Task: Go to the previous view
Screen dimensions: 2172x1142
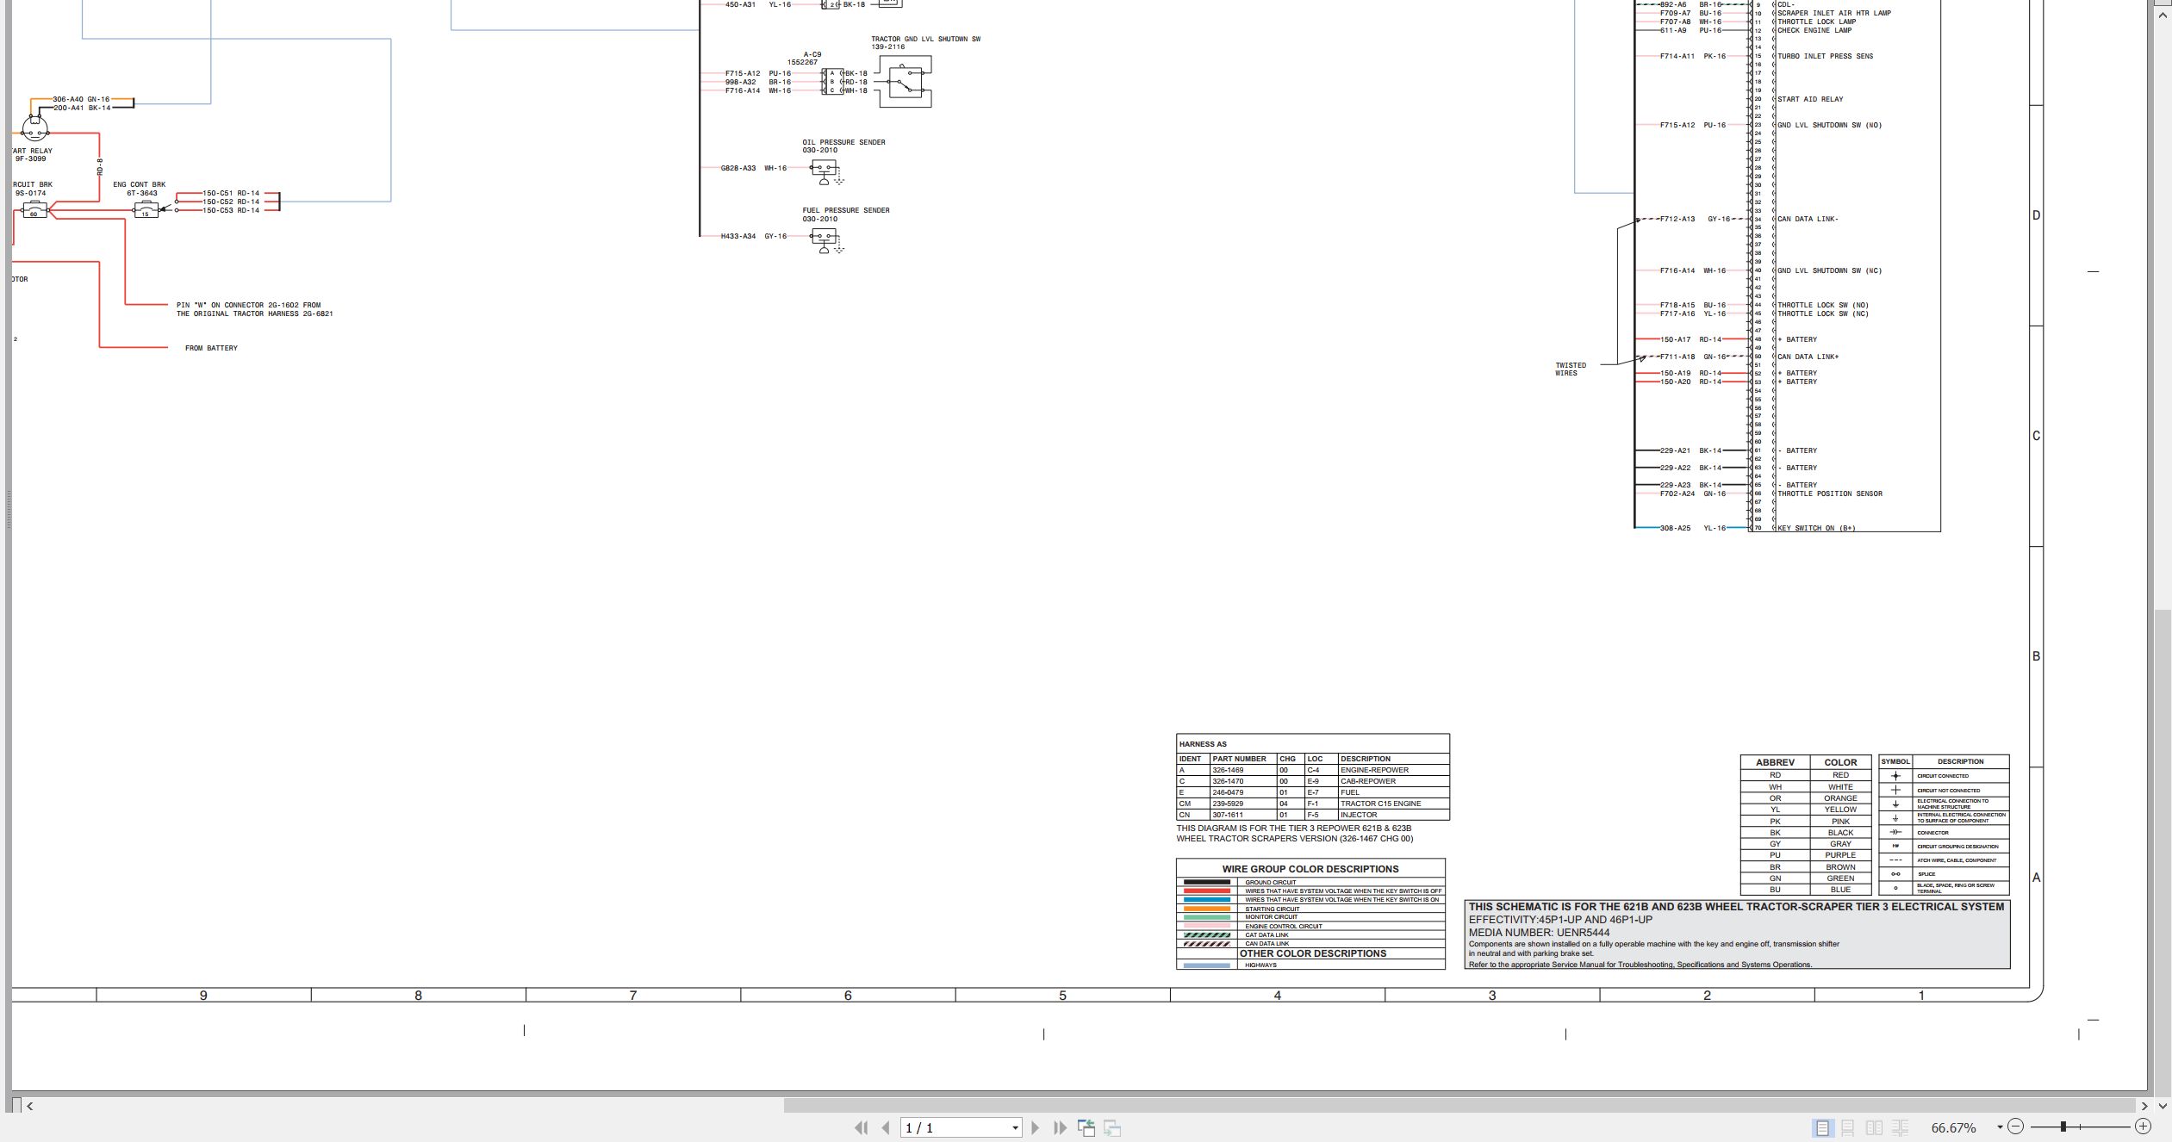Action: click(1086, 1127)
